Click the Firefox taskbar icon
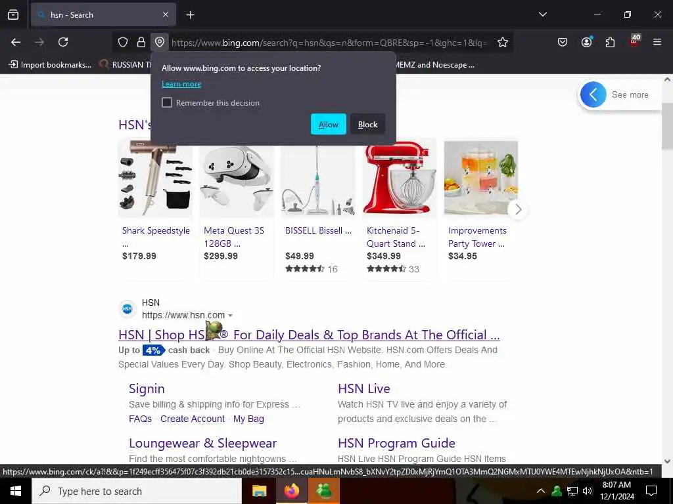673x504 pixels. 292,491
